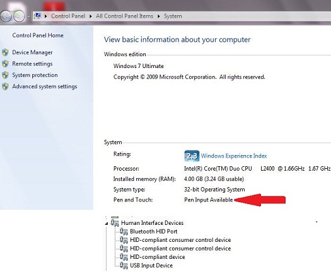Image resolution: width=331 pixels, height=274 pixels.
Task: Click the 'Pen and Touch:' label
Action: tap(133, 200)
